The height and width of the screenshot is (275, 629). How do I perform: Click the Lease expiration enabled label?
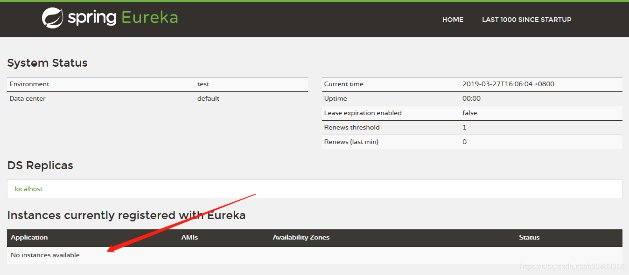pyautogui.click(x=363, y=113)
